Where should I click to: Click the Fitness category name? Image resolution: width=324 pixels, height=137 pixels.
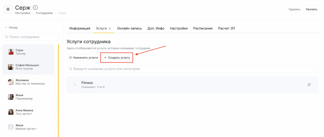point(87,83)
